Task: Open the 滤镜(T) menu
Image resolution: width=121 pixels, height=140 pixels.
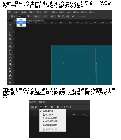Action: pyautogui.click(x=62, y=12)
